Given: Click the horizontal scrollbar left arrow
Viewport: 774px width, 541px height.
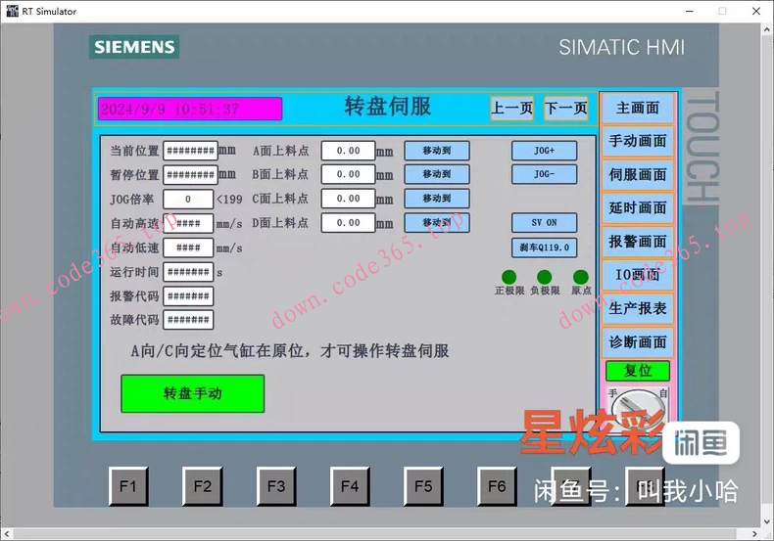Looking at the screenshot, I should point(7,533).
